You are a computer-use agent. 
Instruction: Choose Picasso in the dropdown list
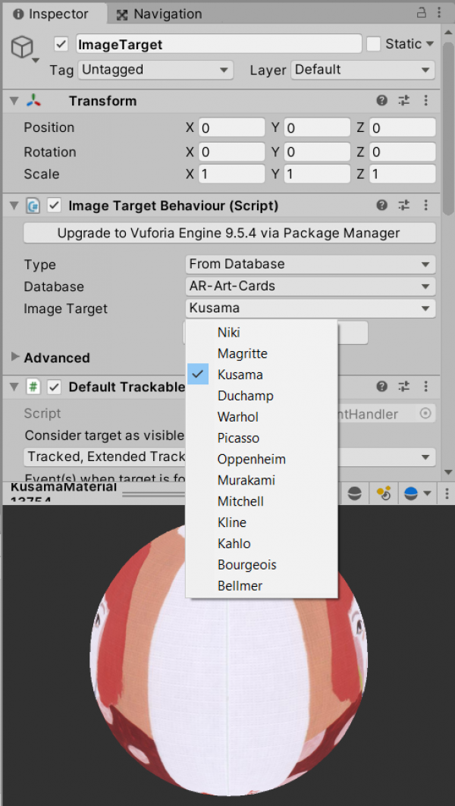(x=238, y=438)
